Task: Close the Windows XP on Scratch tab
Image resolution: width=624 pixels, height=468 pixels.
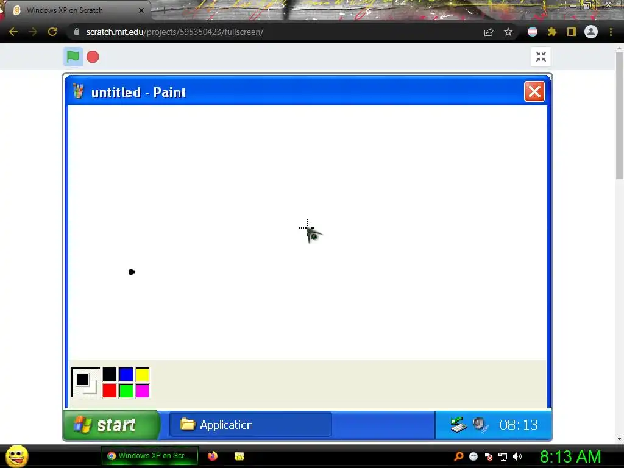Action: (x=141, y=10)
